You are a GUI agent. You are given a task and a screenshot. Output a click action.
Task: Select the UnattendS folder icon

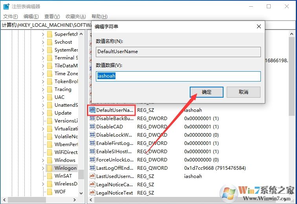point(49,105)
